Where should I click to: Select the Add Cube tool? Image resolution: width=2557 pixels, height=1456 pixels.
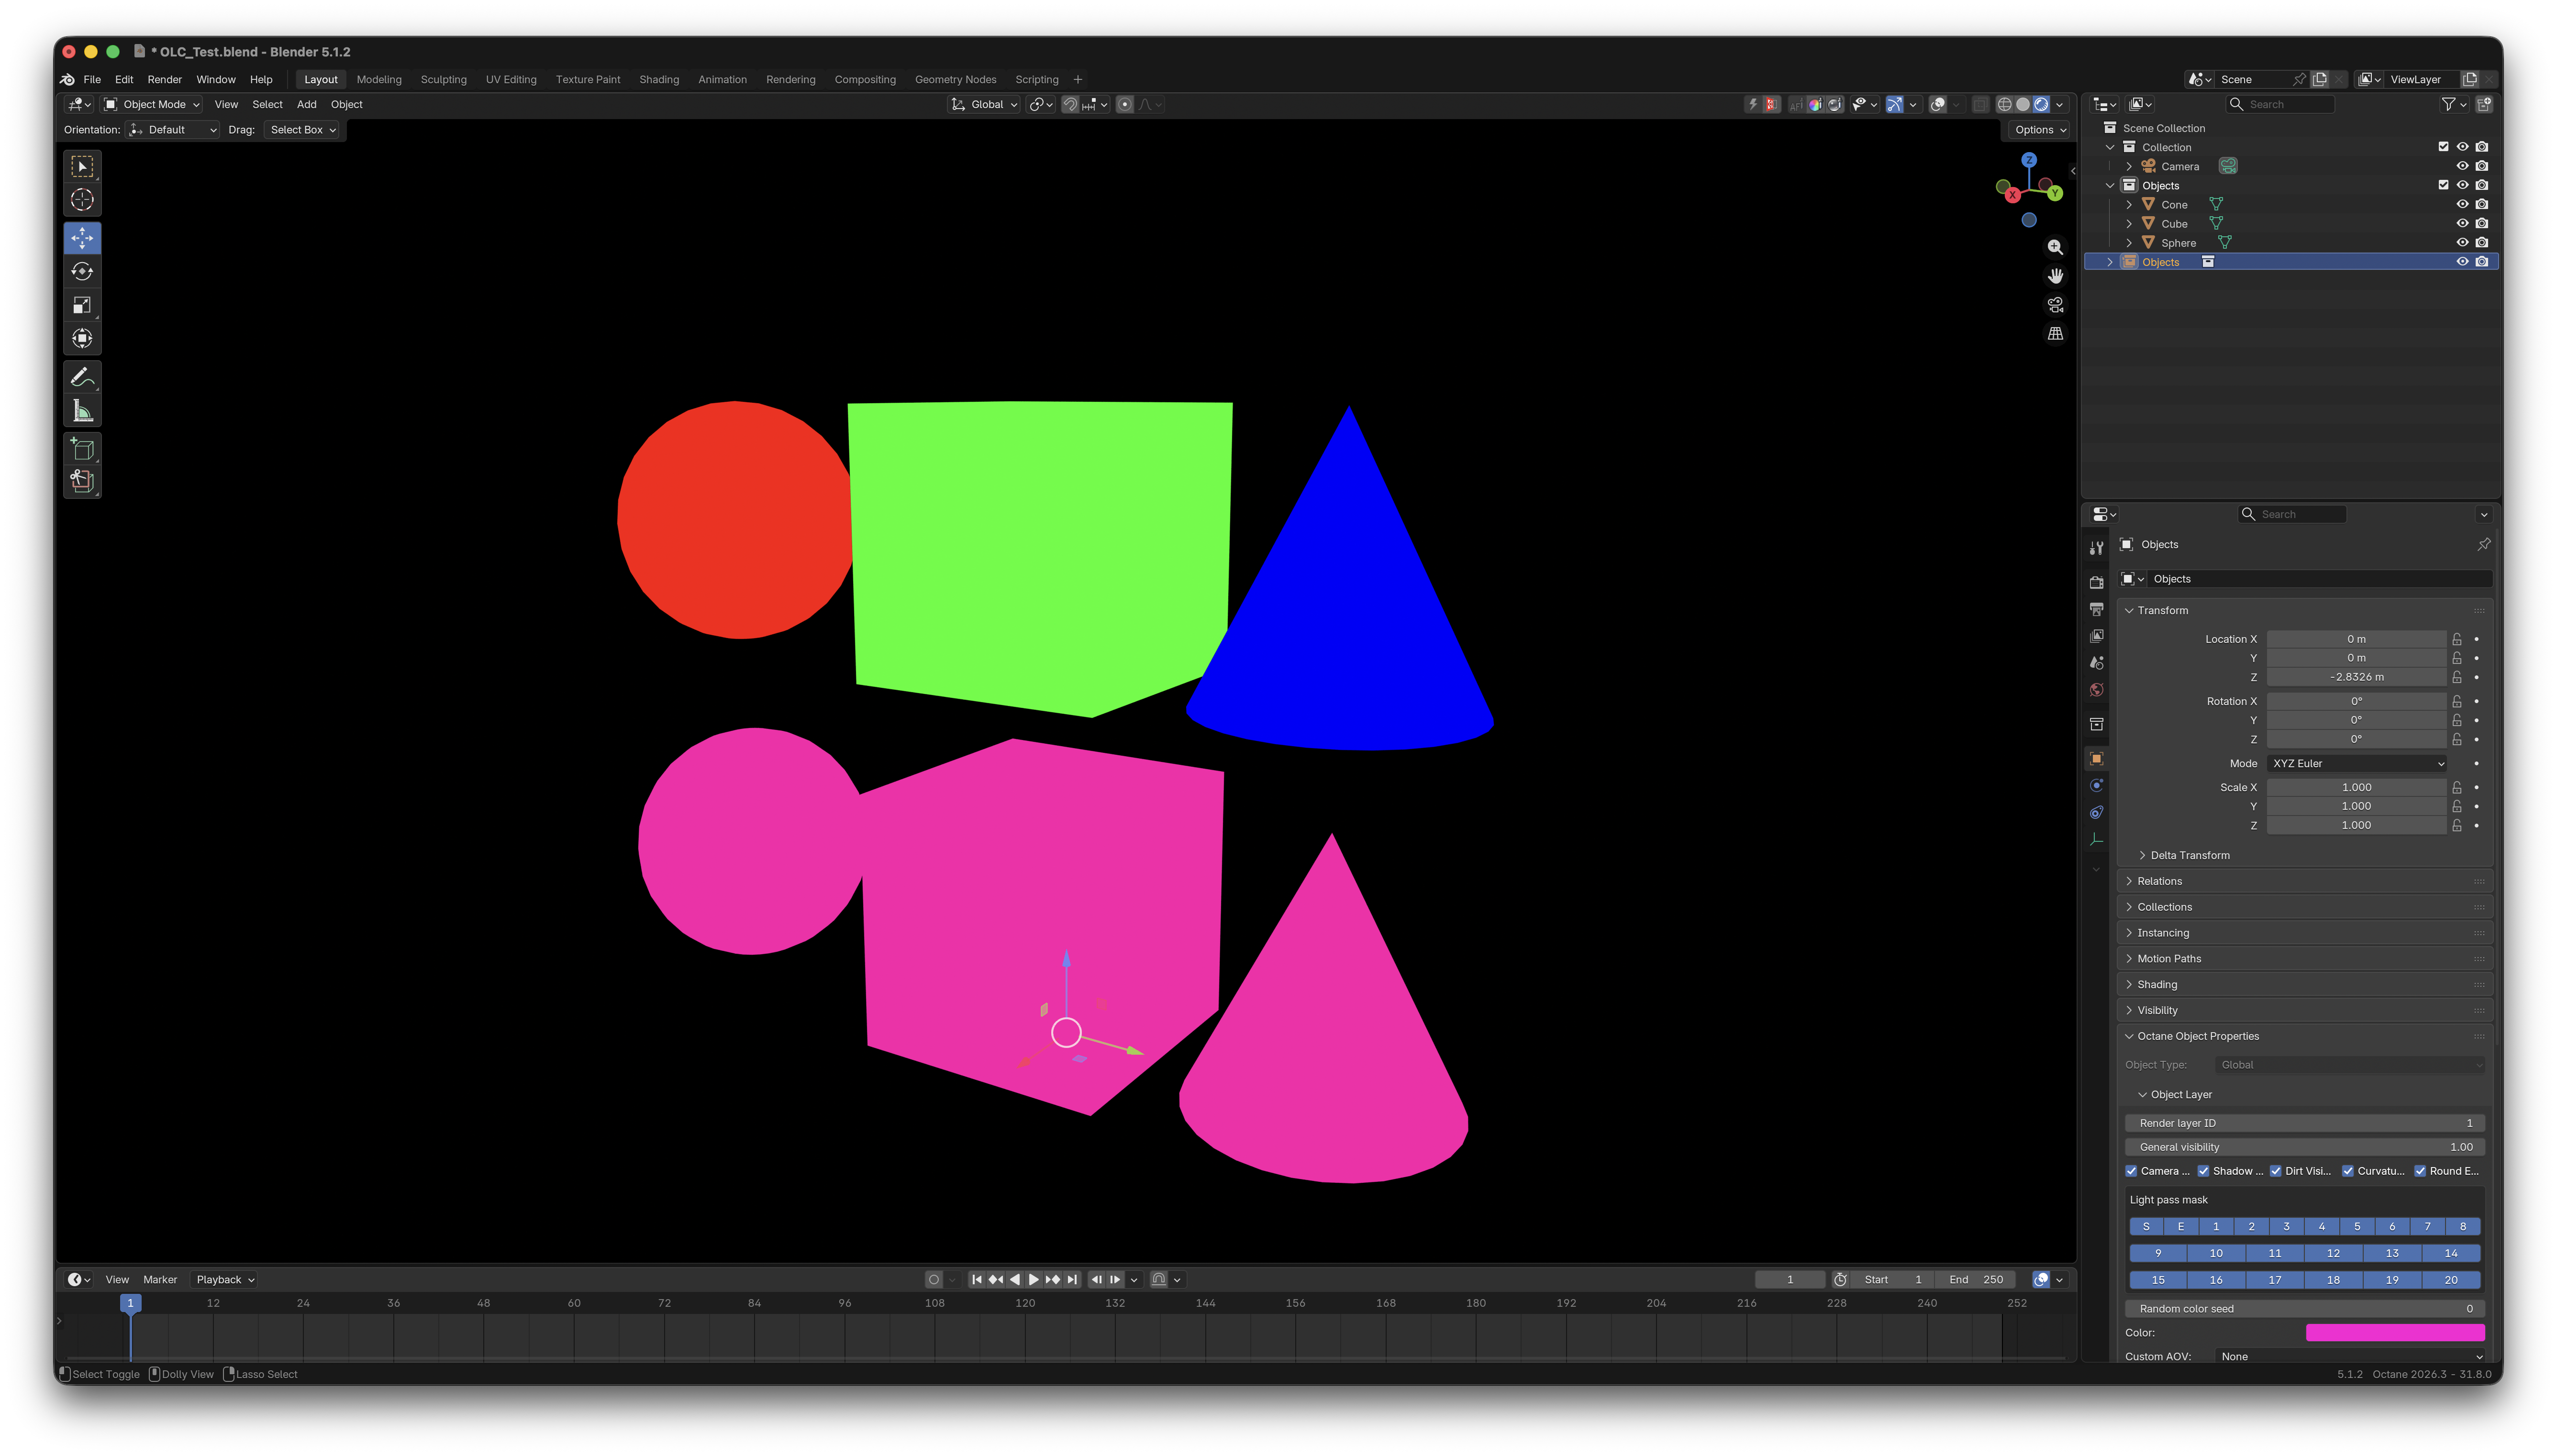[82, 449]
